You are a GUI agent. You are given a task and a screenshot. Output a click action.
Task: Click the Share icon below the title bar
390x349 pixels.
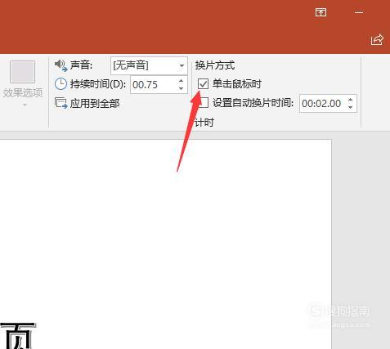(x=377, y=40)
